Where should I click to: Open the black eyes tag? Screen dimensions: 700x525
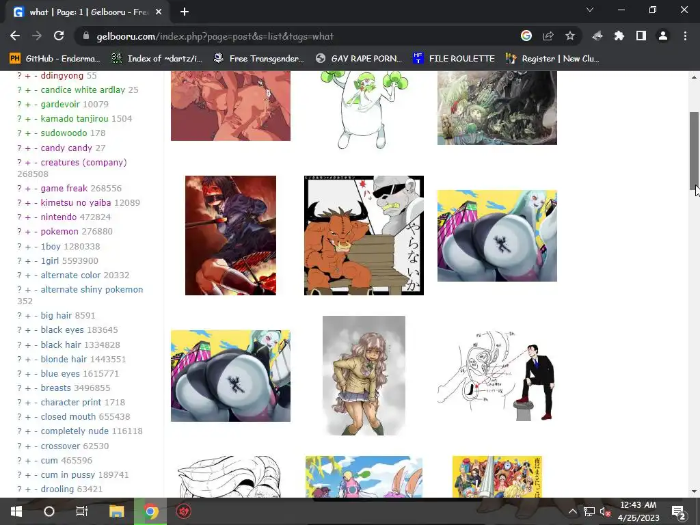tap(62, 330)
